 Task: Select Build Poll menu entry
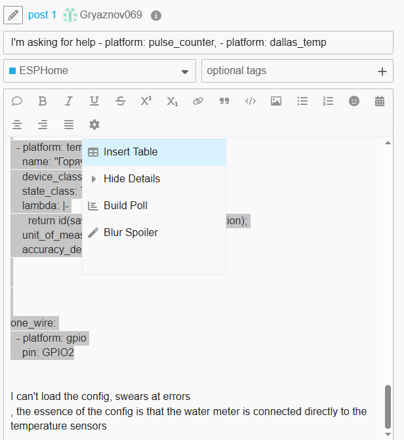pos(154,206)
